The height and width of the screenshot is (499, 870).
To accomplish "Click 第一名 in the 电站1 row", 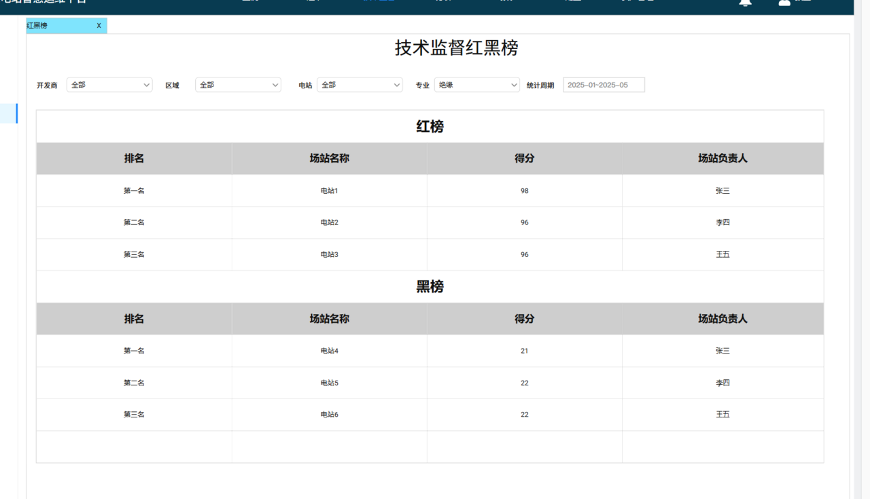I will (134, 191).
